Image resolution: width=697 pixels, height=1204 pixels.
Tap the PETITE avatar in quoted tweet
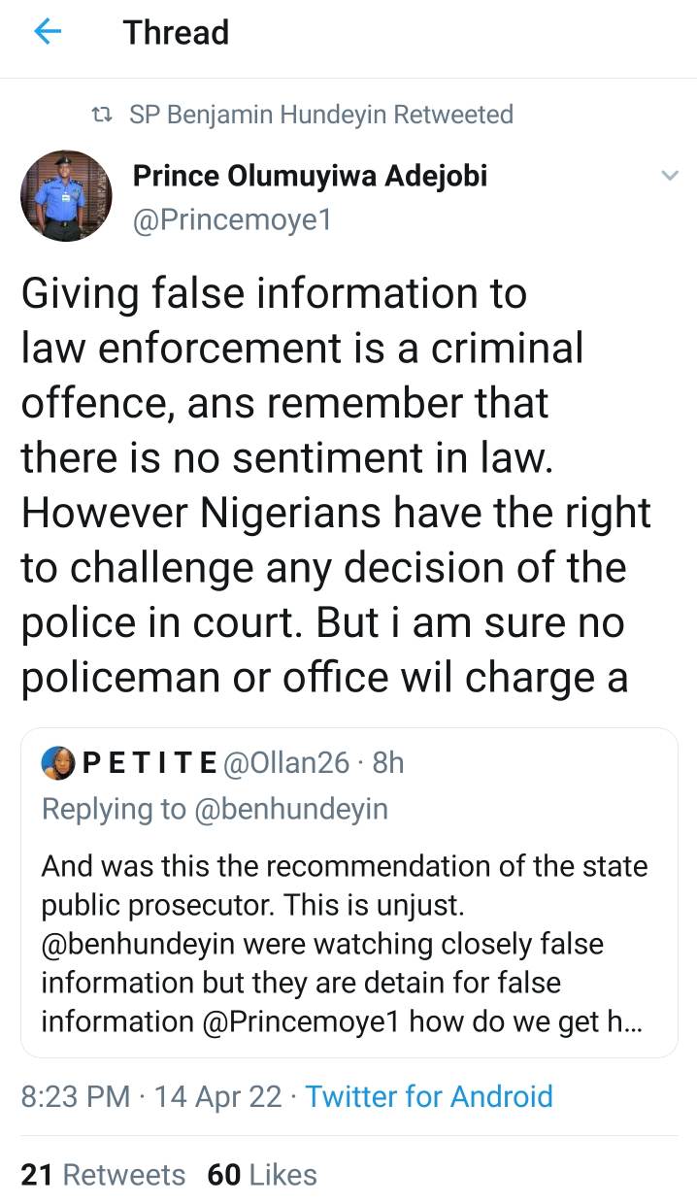click(58, 763)
